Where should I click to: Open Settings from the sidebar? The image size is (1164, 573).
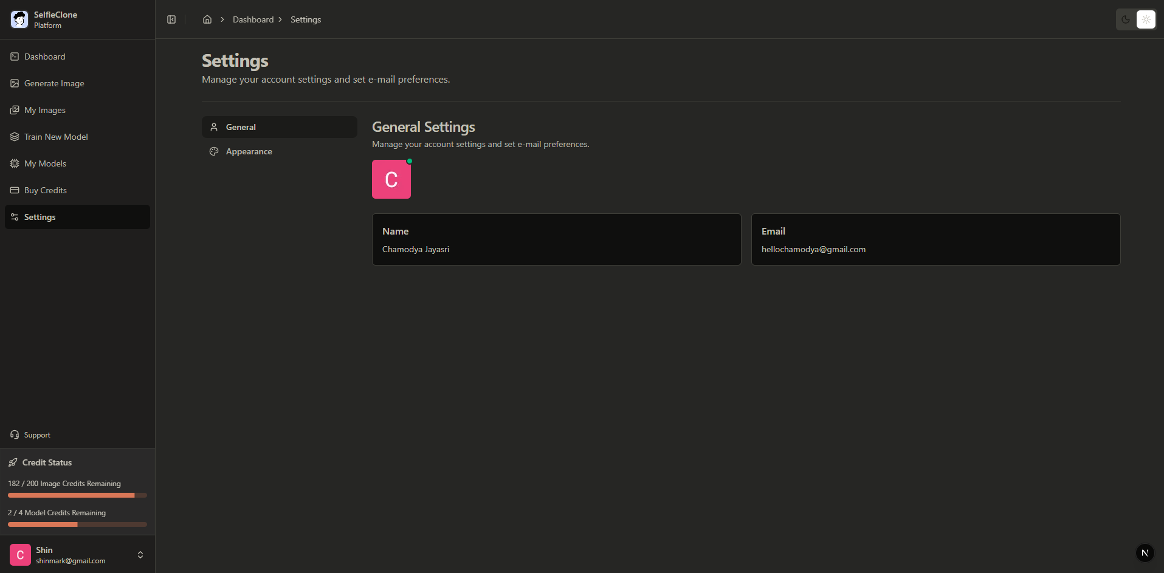[40, 217]
